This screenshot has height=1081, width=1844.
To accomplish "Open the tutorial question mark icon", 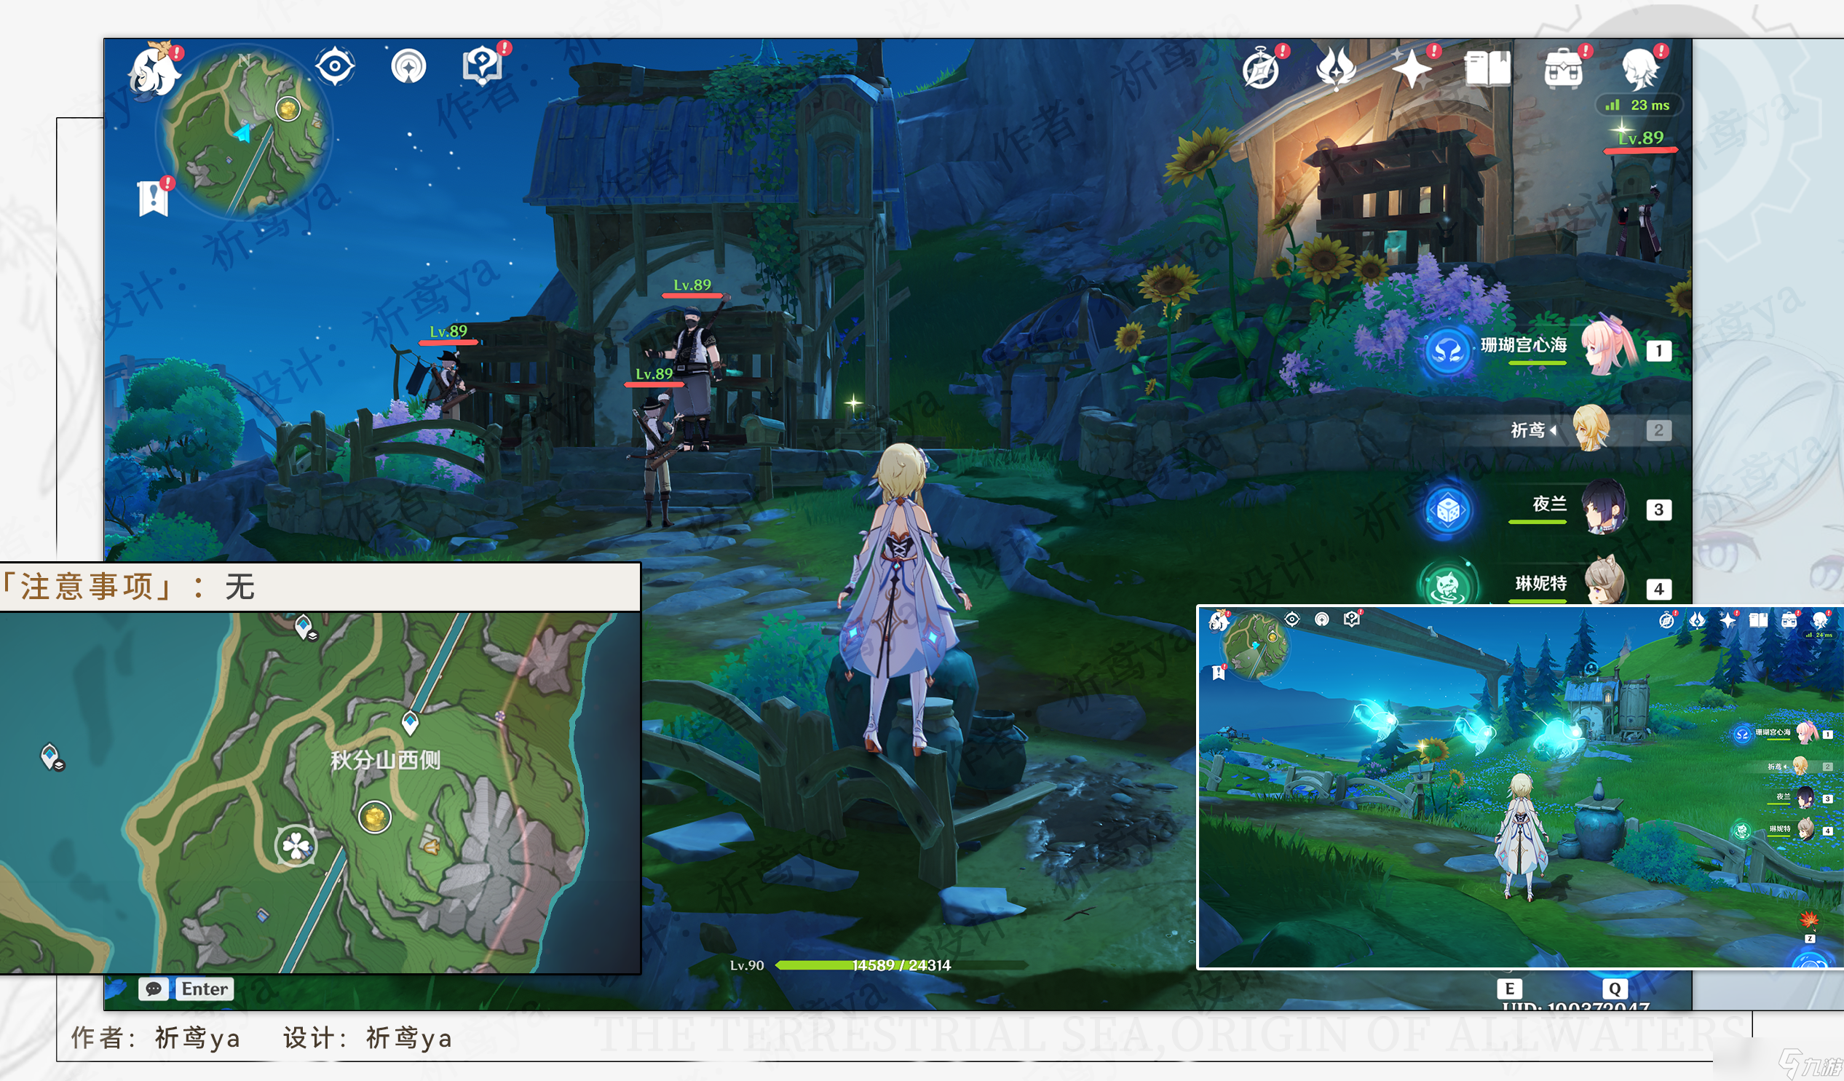I will coord(483,66).
